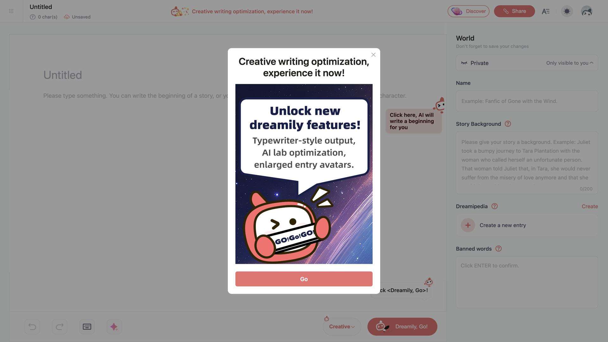608x342 pixels.
Task: Click the Share button
Action: pos(514,11)
